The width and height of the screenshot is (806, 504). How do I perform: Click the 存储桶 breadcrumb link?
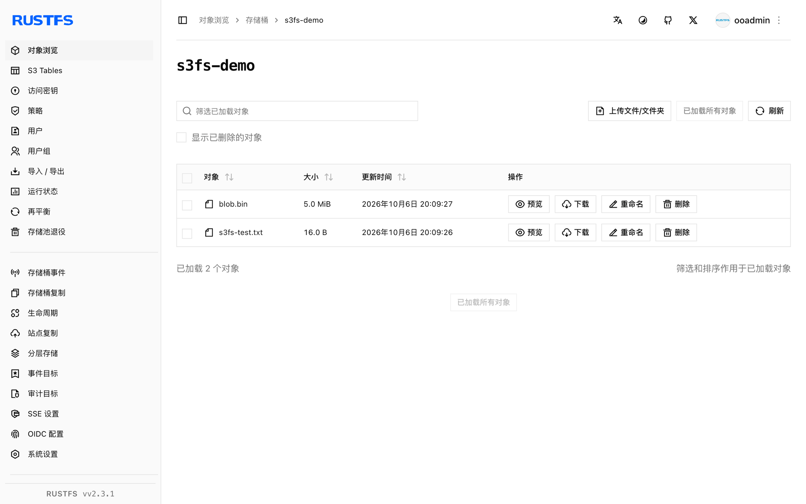point(257,20)
